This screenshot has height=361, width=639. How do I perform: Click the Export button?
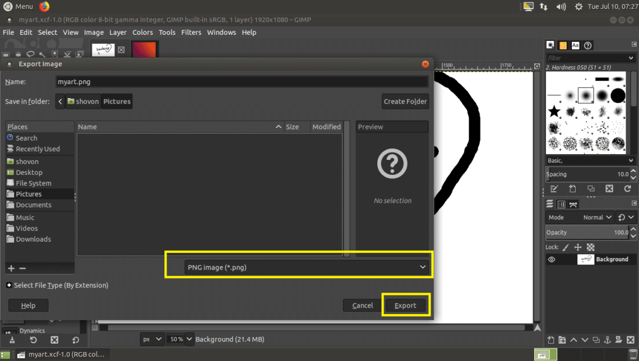tap(405, 306)
